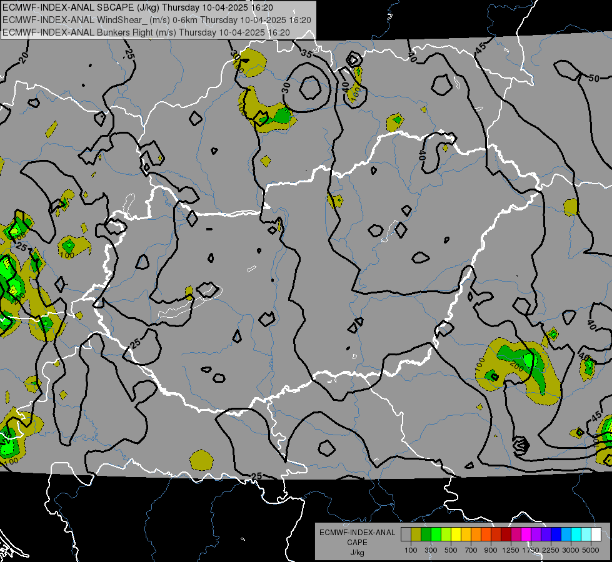Select the dark red swatch before 1250
Image resolution: width=612 pixels, height=562 pixels.
506,534
